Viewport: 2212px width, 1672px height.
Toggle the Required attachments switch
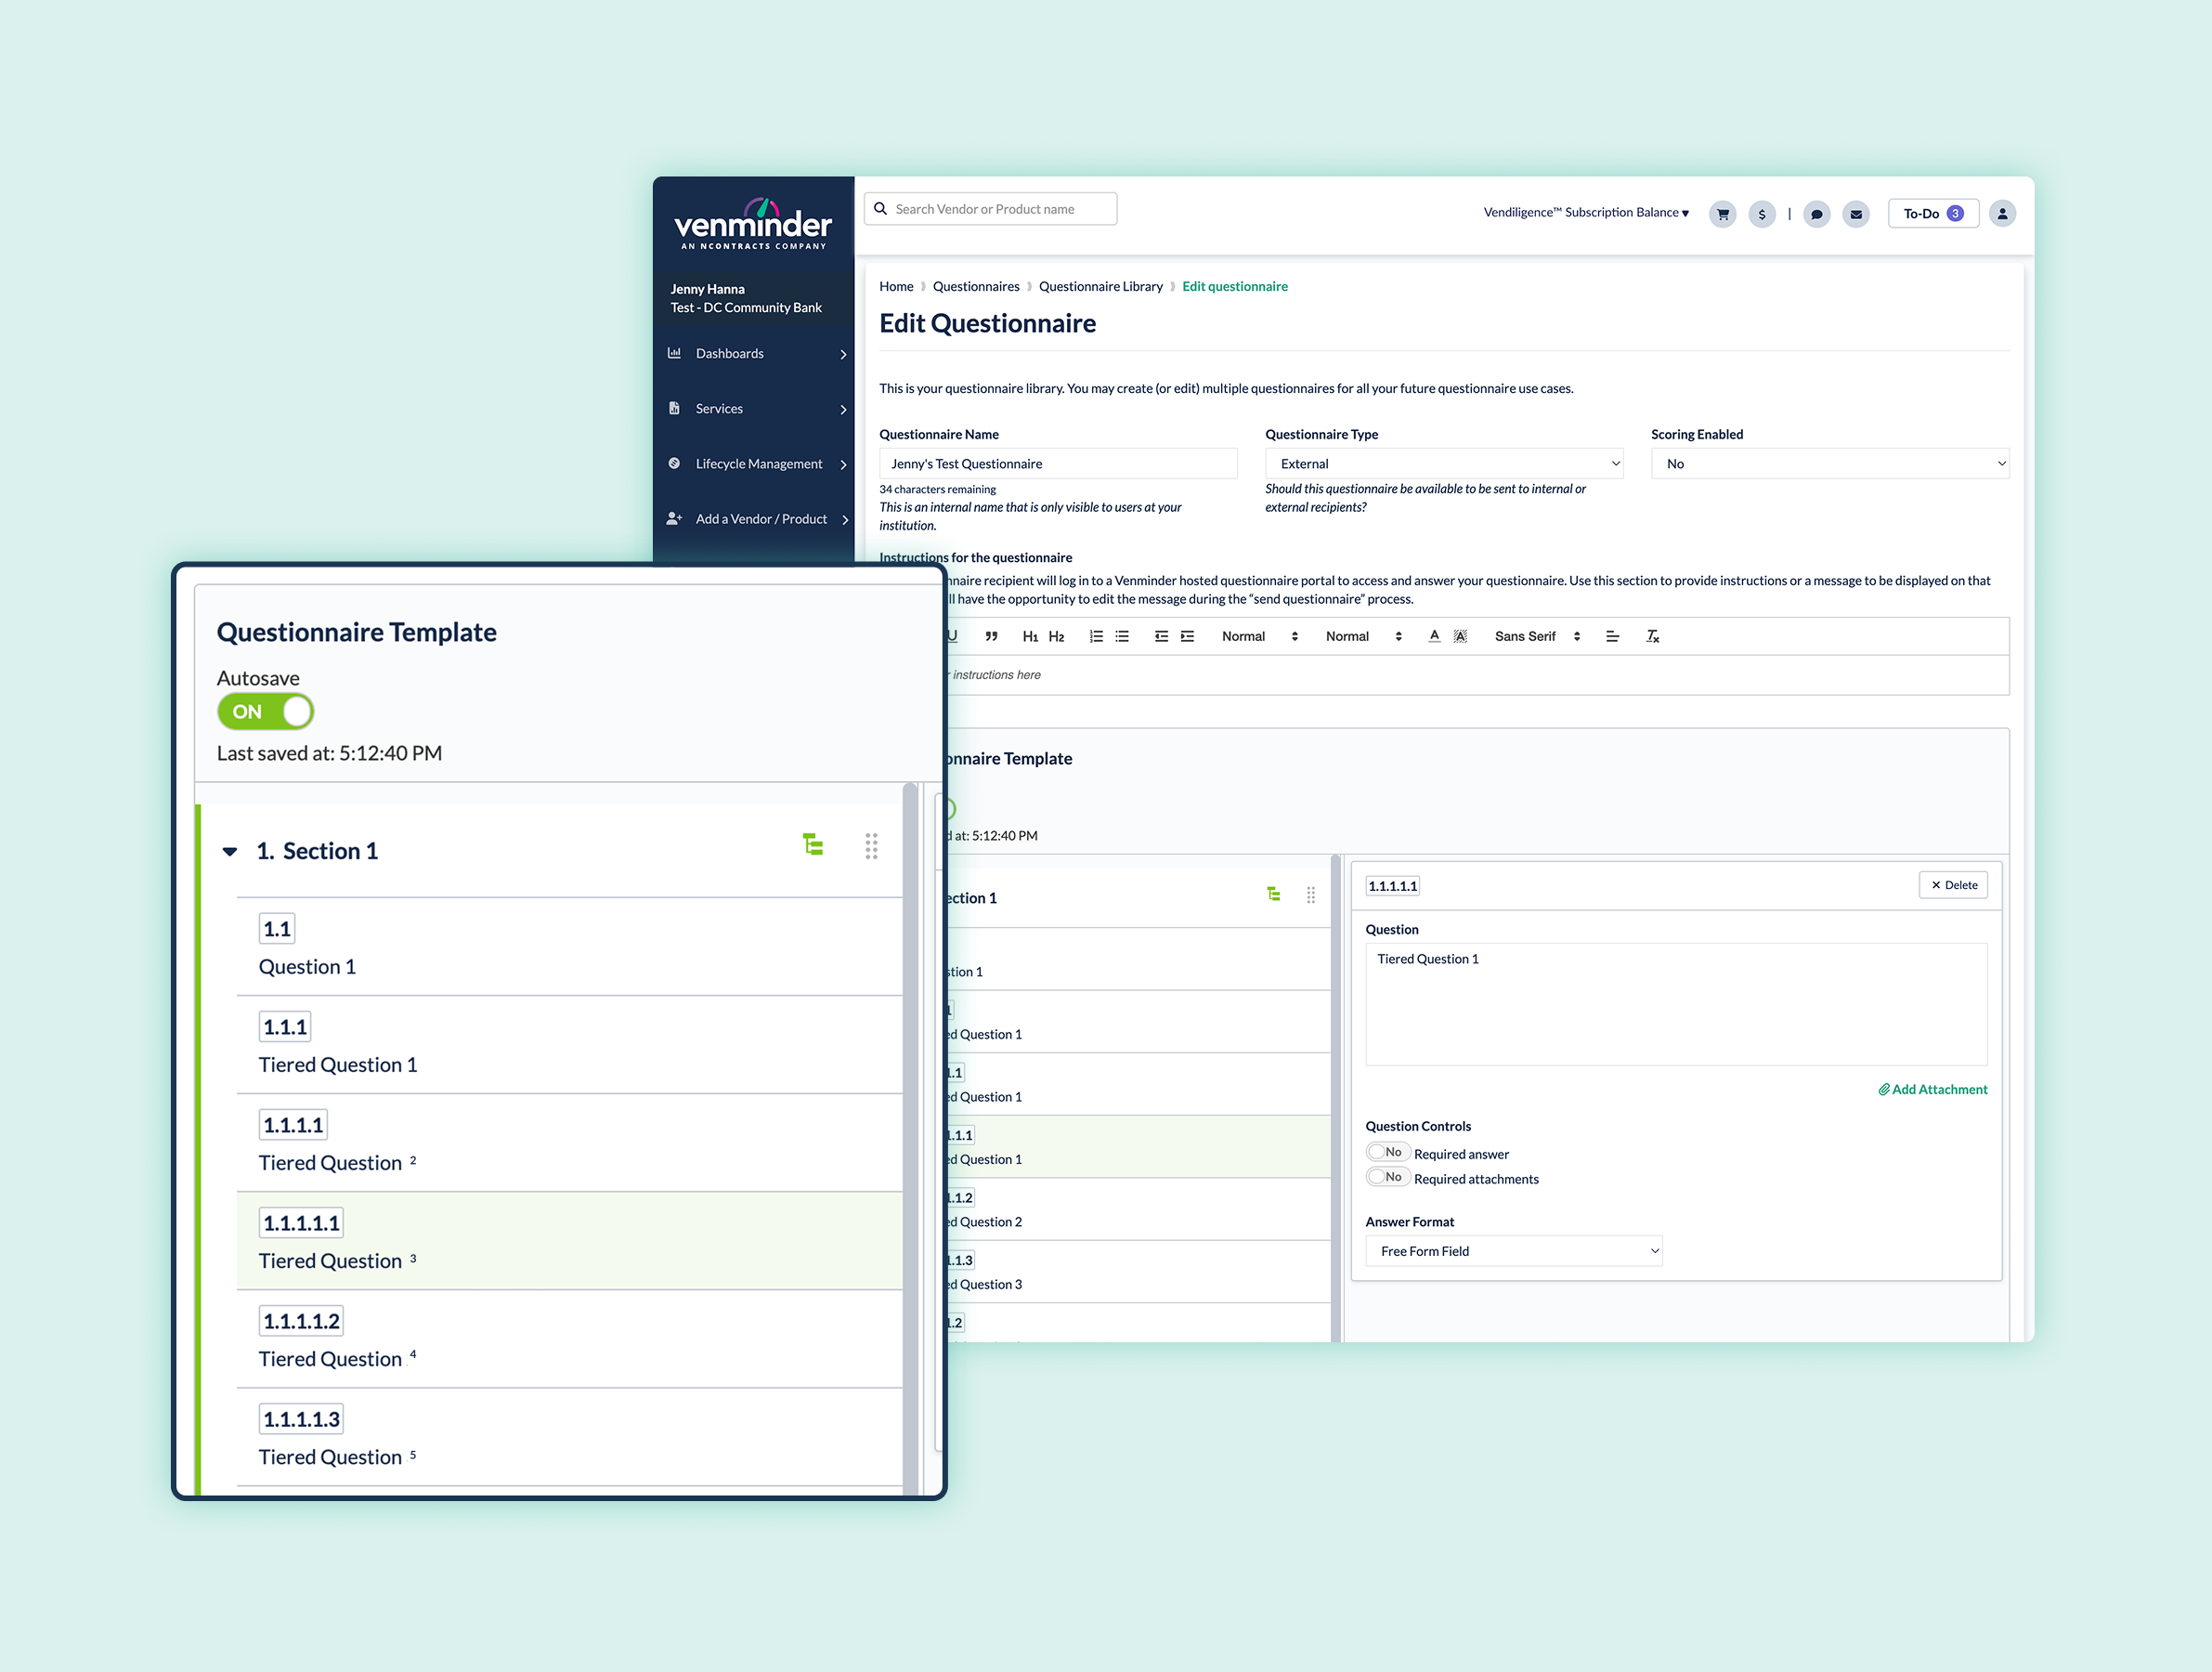pyautogui.click(x=1387, y=1177)
